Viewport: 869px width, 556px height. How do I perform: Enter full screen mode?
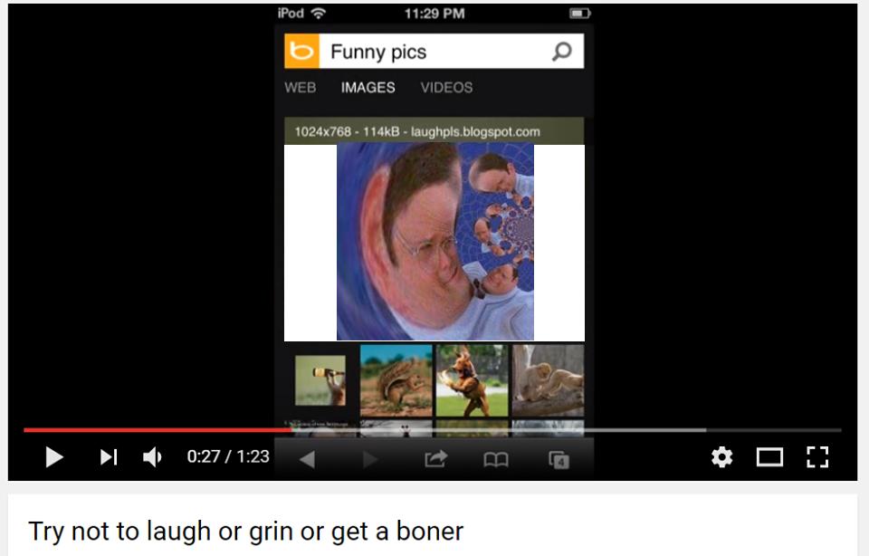[x=817, y=457]
